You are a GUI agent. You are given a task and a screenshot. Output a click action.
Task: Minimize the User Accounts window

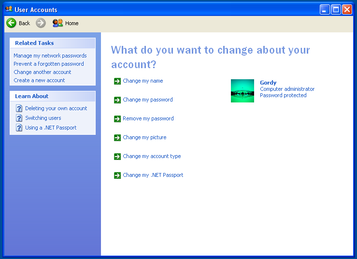pos(325,10)
